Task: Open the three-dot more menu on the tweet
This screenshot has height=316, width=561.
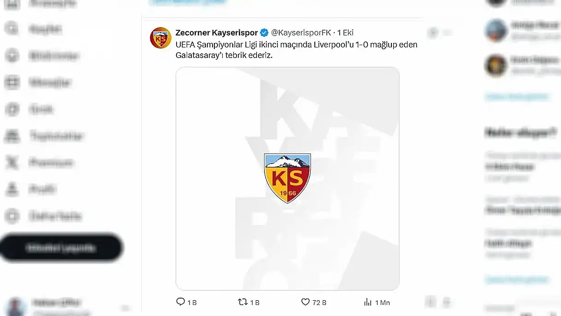Action: click(448, 33)
